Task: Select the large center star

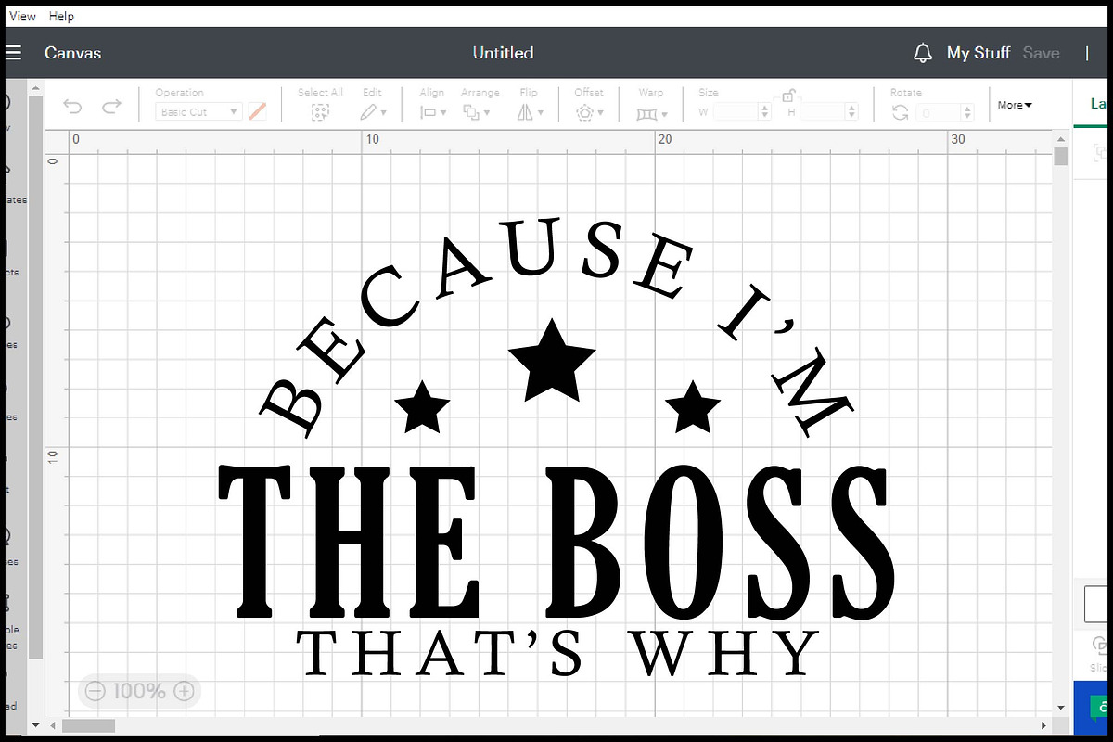Action: click(552, 362)
